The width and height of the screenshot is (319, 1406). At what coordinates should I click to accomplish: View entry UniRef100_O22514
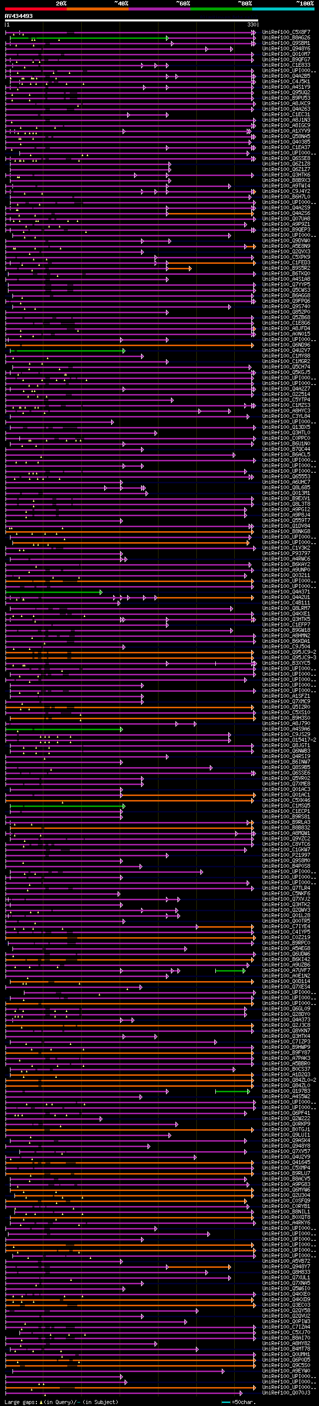(286, 394)
